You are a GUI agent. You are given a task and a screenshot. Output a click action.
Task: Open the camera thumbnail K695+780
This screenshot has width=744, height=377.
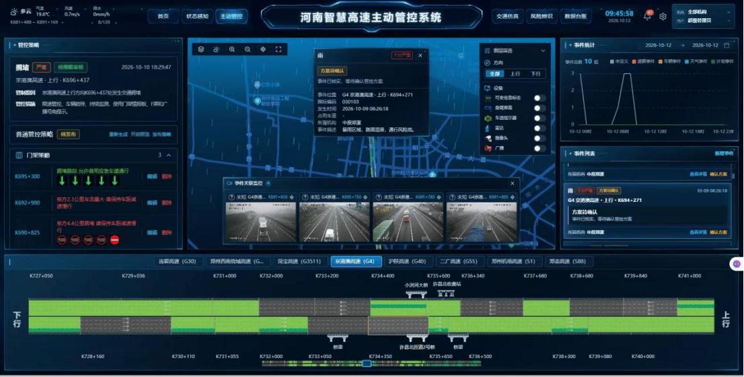(408, 222)
